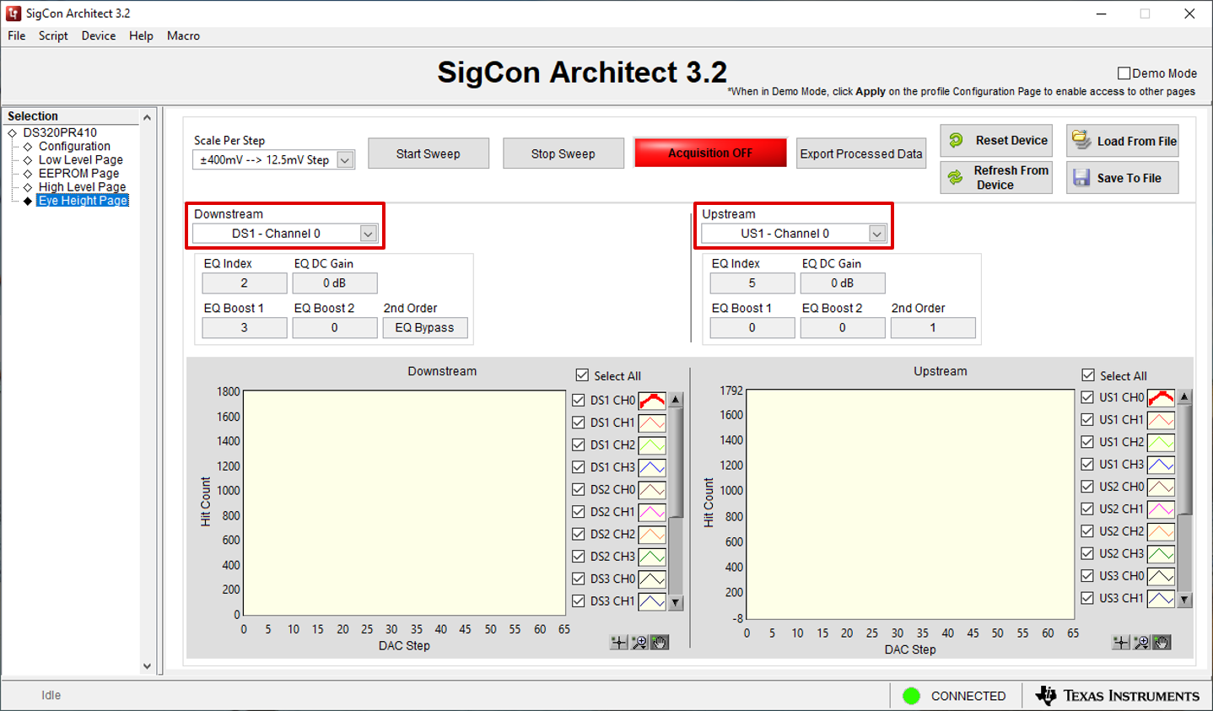Click the Load From File folder icon
This screenshot has height=711, width=1213.
point(1081,140)
